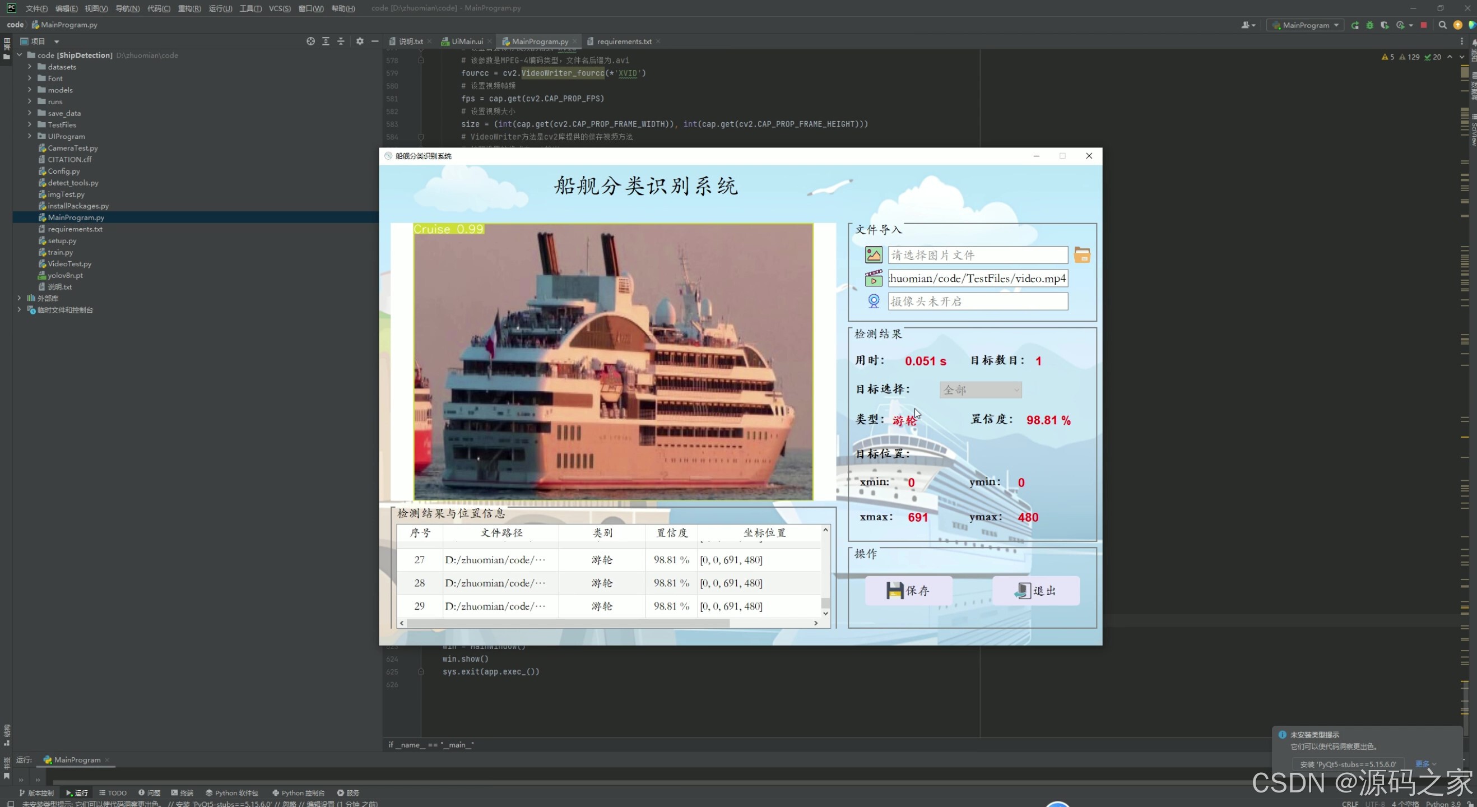Open the TODO tool window
Image resolution: width=1477 pixels, height=807 pixels.
tap(113, 792)
